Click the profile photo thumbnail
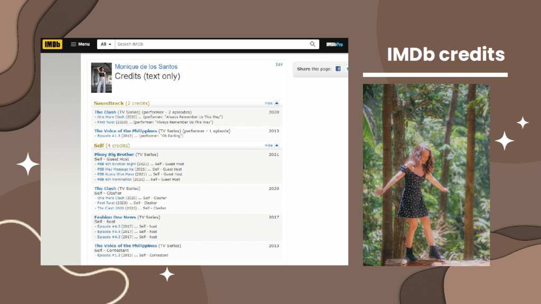Viewport: 541px width, 304px height. click(101, 78)
